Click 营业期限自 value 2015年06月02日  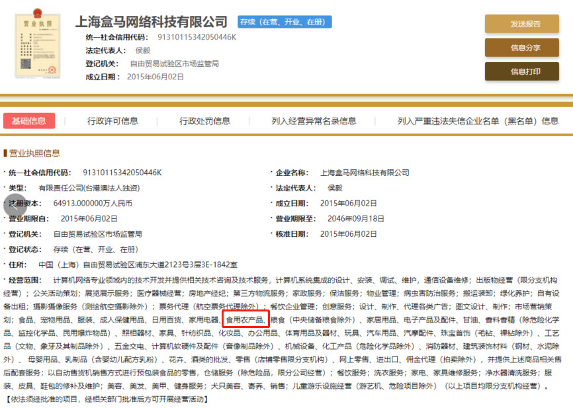tap(89, 219)
